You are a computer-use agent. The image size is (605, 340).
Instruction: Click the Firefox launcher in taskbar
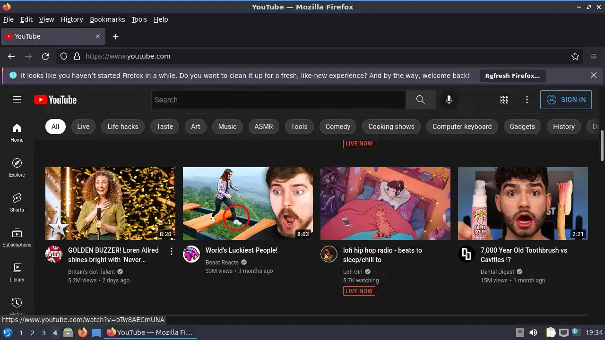click(83, 332)
